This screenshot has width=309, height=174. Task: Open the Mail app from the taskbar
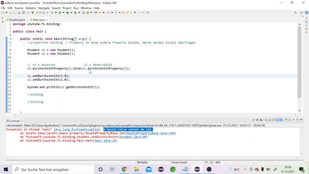coord(149,170)
